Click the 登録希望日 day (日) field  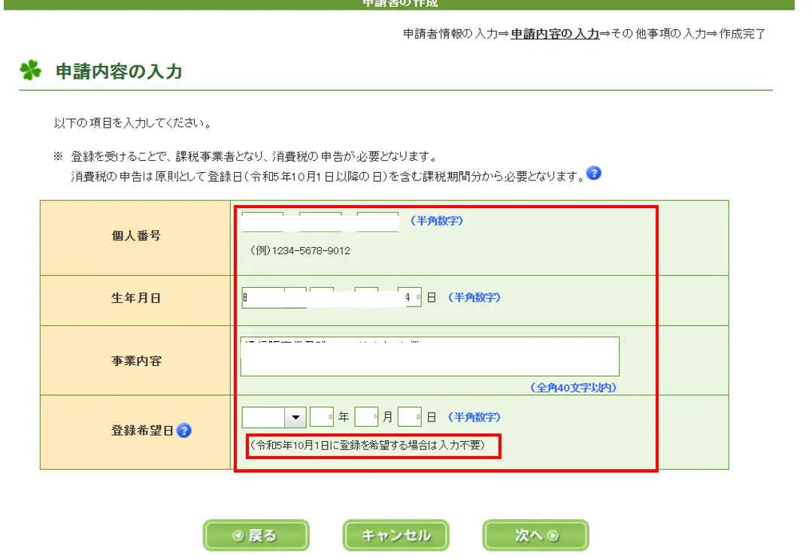(x=409, y=417)
